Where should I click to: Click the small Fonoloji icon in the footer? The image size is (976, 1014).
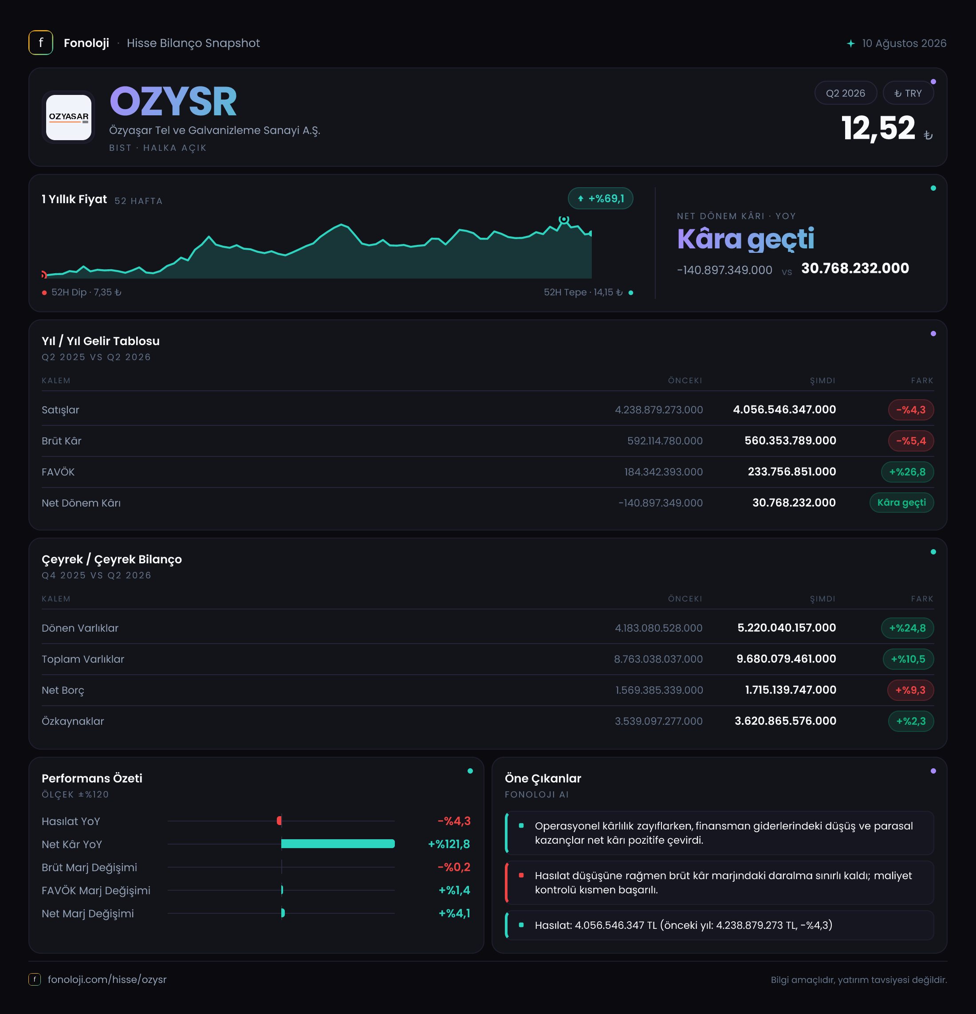(35, 979)
